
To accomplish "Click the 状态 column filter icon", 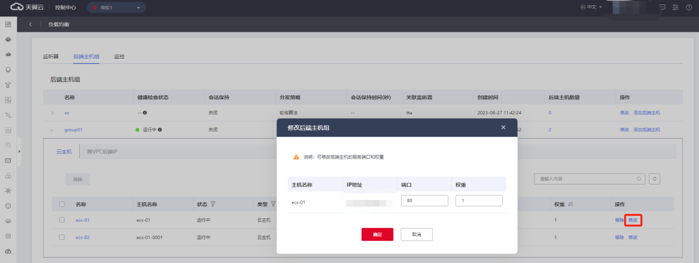I will point(213,204).
